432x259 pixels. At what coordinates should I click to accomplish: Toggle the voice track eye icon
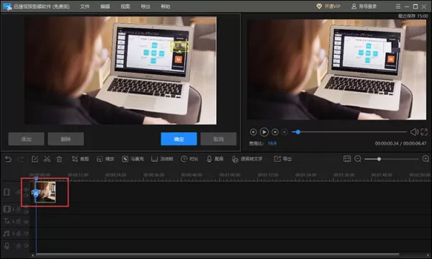pyautogui.click(x=26, y=245)
